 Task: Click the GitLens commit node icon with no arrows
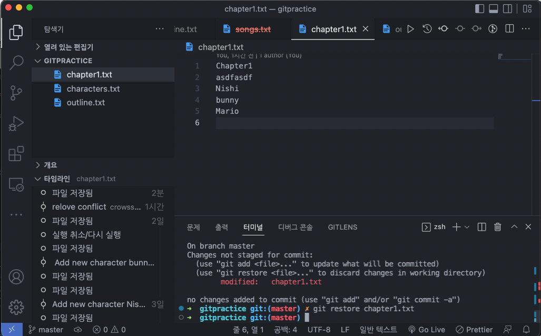[x=459, y=28]
